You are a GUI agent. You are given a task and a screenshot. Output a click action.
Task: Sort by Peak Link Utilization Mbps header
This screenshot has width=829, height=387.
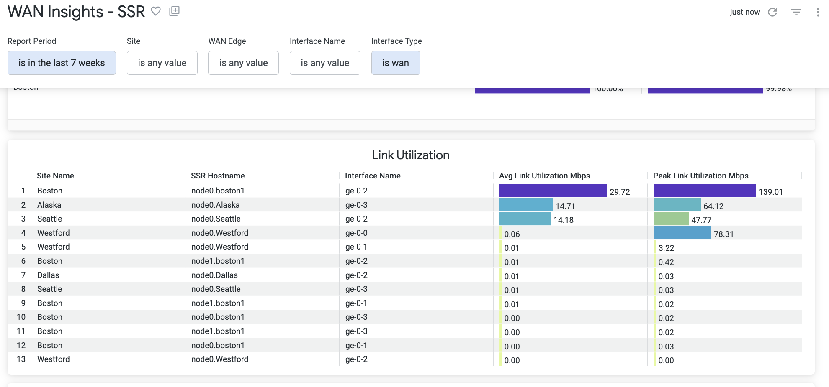pos(700,176)
